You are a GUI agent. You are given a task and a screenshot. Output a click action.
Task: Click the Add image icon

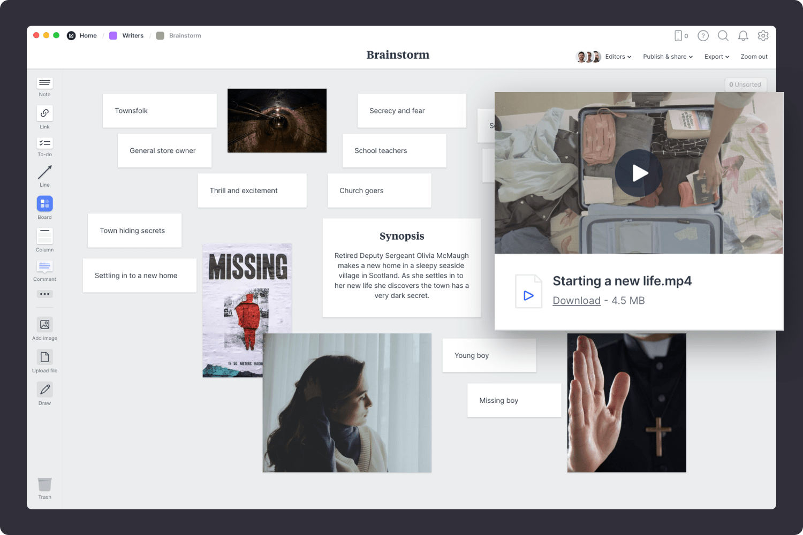[44, 325]
